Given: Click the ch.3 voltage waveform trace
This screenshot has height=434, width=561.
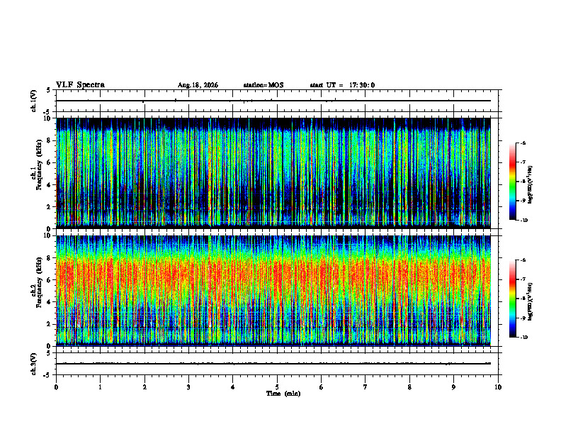Looking at the screenshot, I should point(273,364).
